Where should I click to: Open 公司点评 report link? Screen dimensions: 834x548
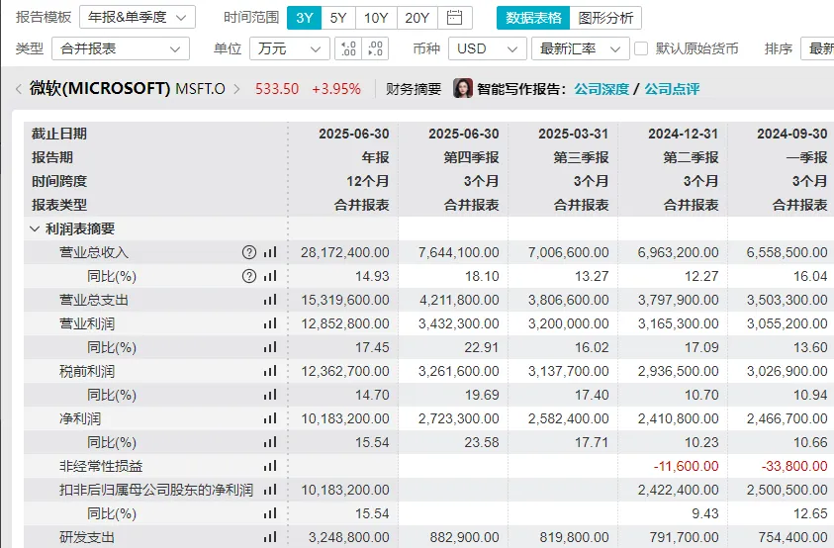(x=673, y=89)
